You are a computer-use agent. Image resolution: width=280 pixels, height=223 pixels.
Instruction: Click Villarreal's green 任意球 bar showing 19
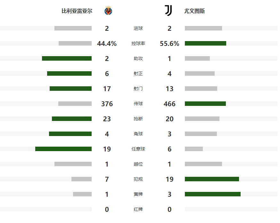pyautogui.click(x=63, y=149)
